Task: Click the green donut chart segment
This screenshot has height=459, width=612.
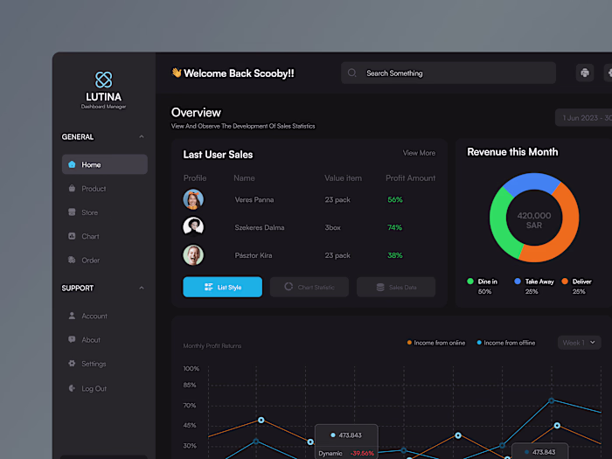Action: 499,226
